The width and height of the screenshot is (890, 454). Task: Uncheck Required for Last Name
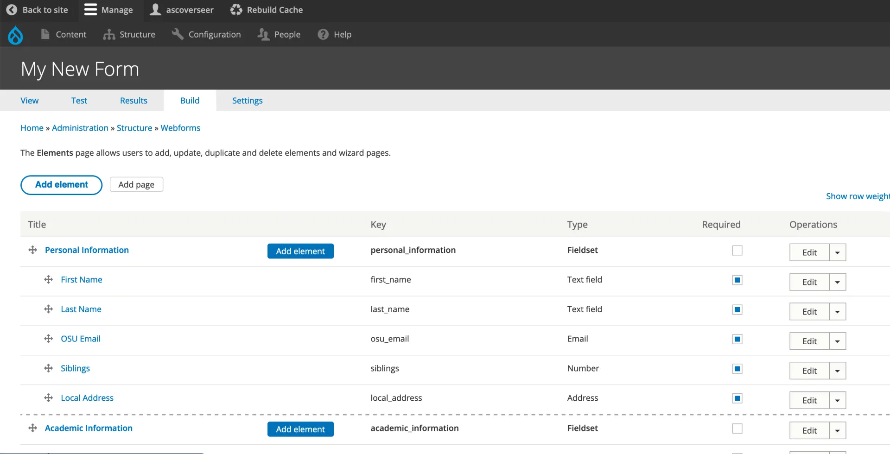coord(737,310)
